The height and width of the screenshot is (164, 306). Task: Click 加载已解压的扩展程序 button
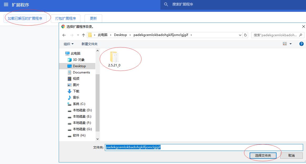(25, 18)
